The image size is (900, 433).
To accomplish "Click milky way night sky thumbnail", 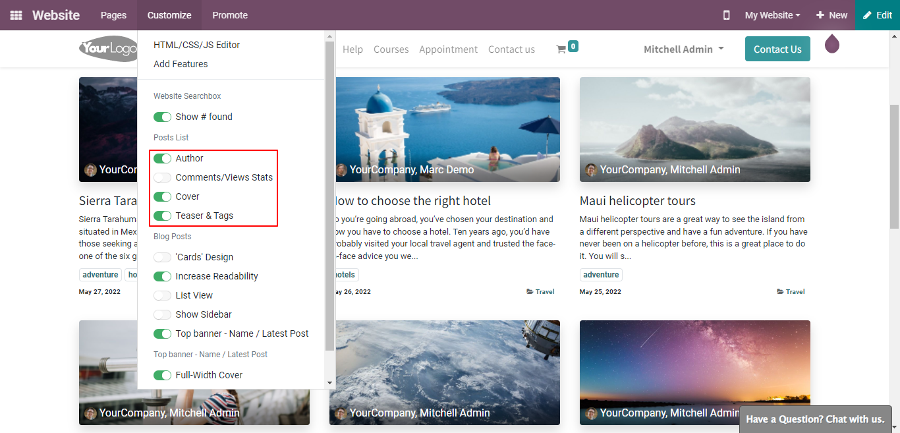I will click(x=694, y=372).
